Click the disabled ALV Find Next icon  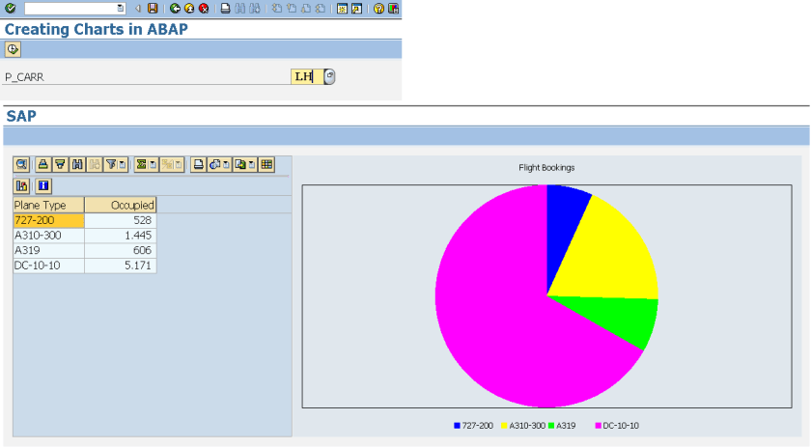[95, 164]
